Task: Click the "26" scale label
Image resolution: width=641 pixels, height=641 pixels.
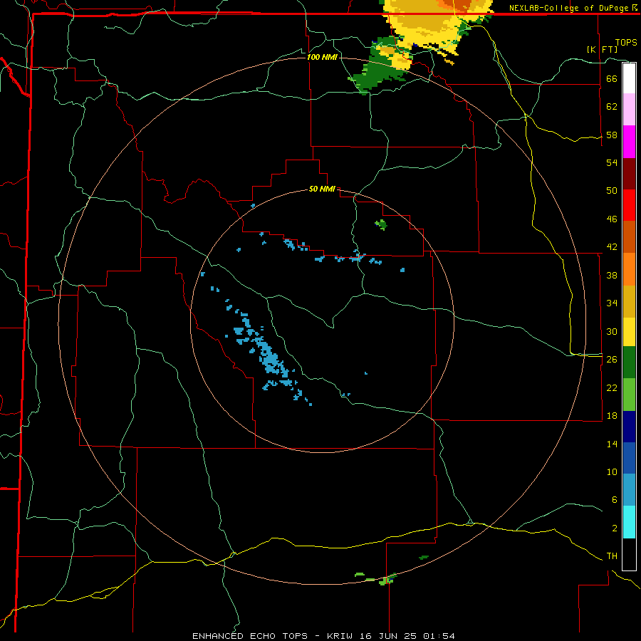Action: click(612, 360)
